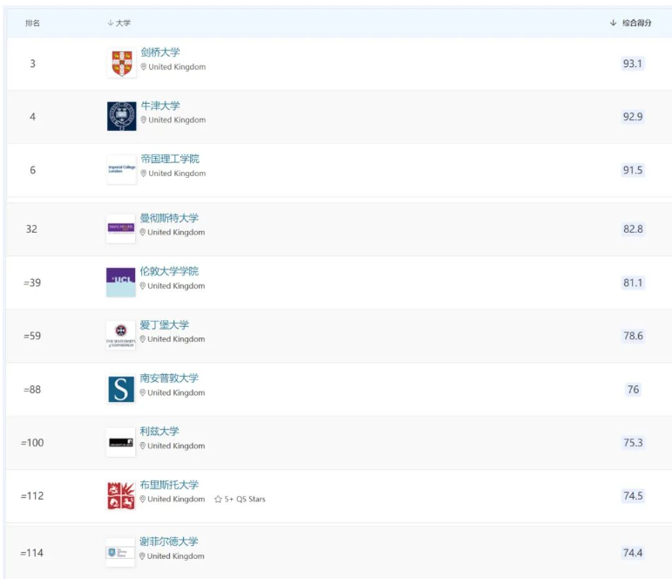The height and width of the screenshot is (579, 672).
Task: Open the 利兹大学 link
Action: [160, 431]
